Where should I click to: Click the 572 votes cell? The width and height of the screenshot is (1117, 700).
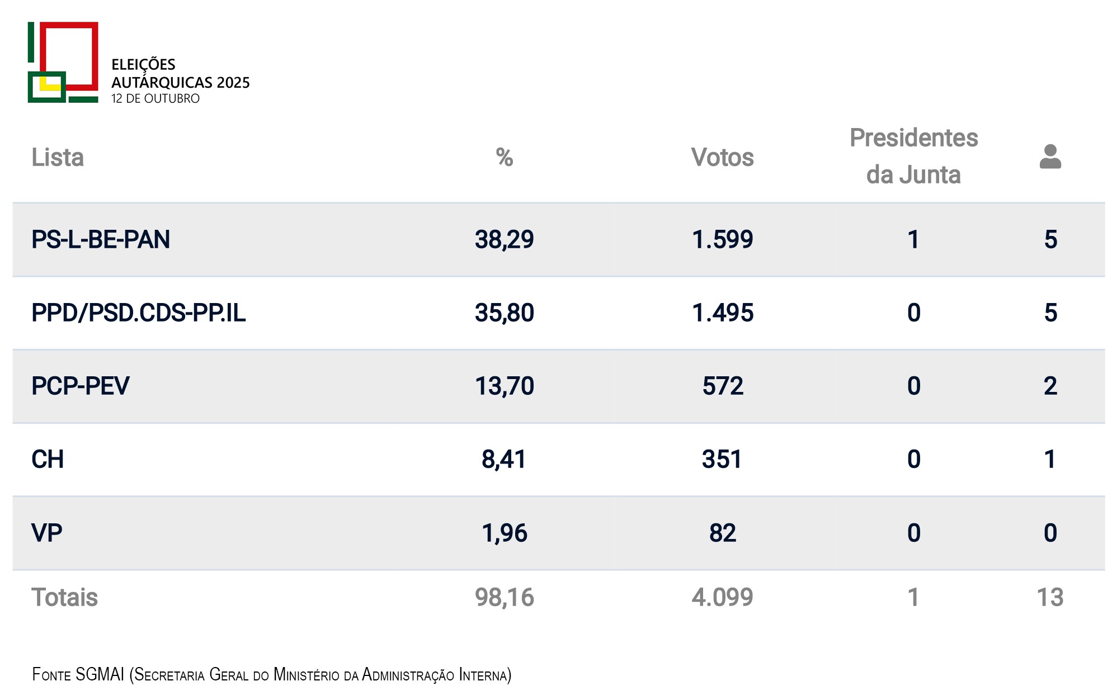point(722,386)
